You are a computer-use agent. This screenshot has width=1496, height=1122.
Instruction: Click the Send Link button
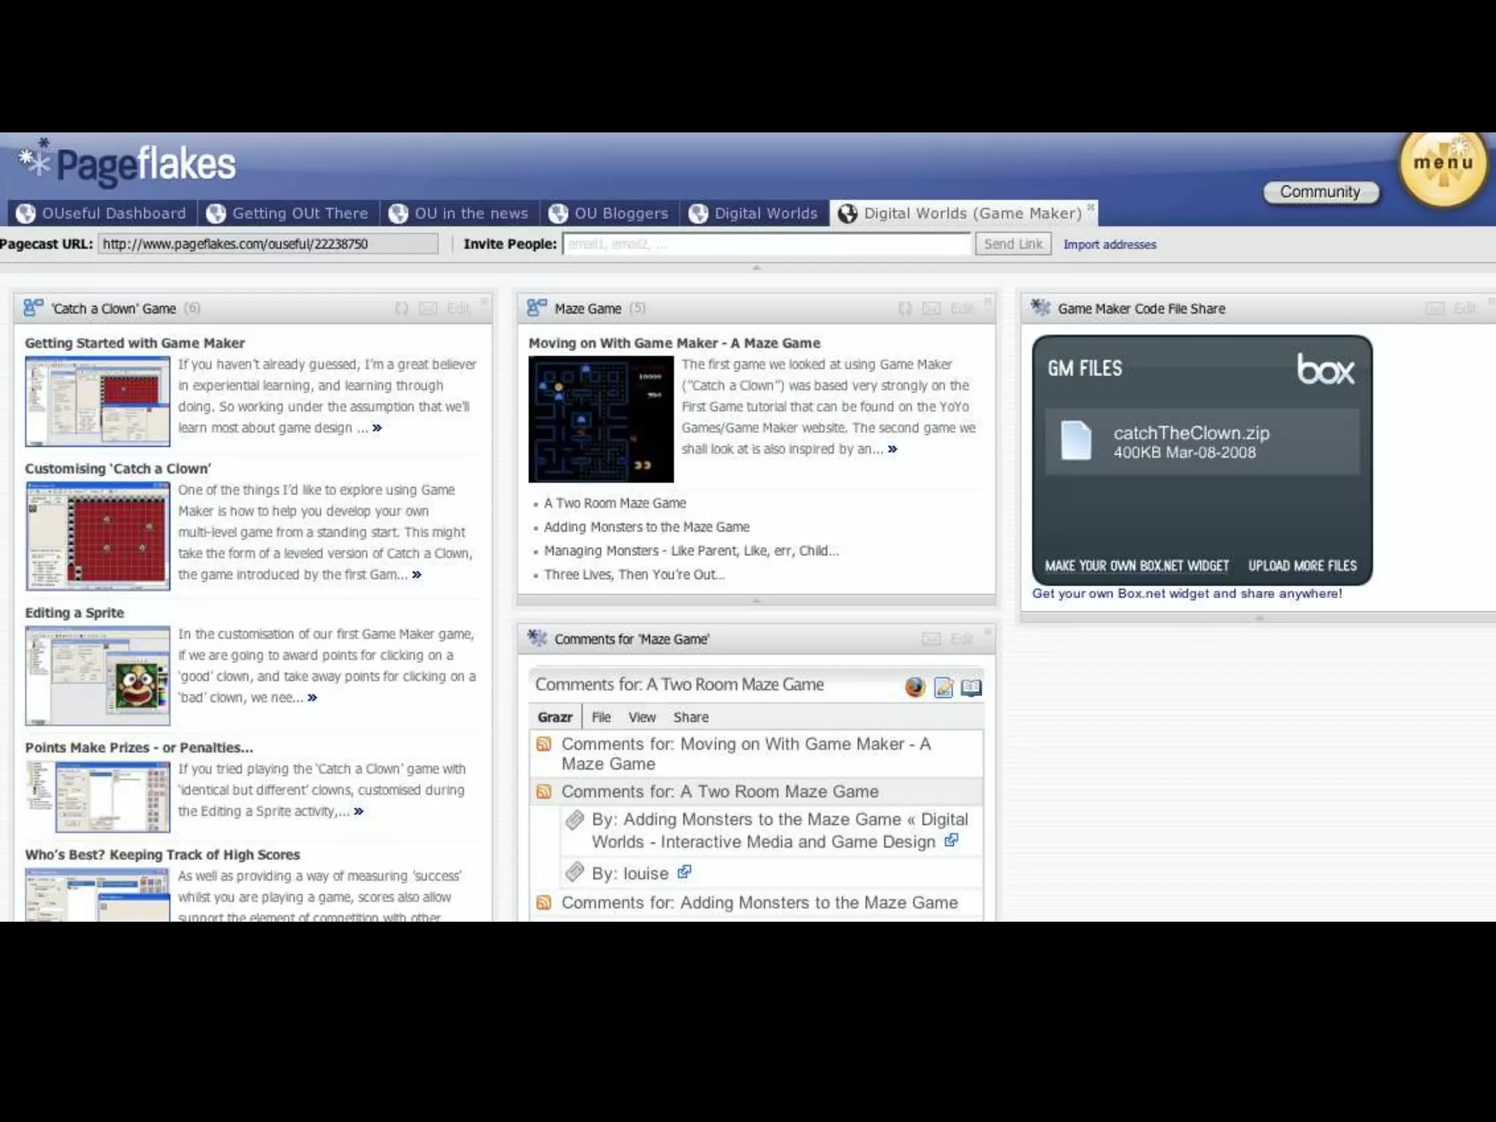pos(1012,244)
